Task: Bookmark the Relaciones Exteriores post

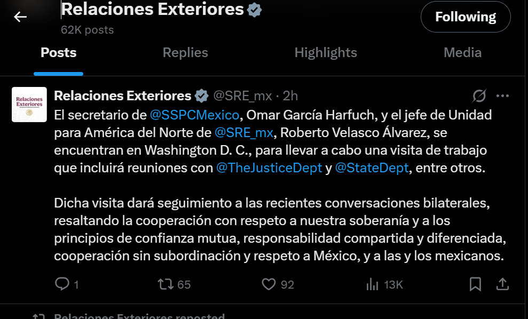Action: 475,284
